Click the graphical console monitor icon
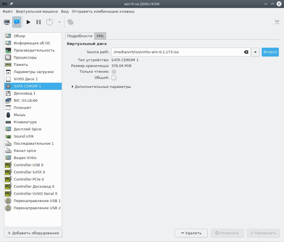This screenshot has width=284, height=242. tap(7, 22)
